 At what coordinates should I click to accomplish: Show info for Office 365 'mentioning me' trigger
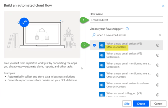point(157,75)
